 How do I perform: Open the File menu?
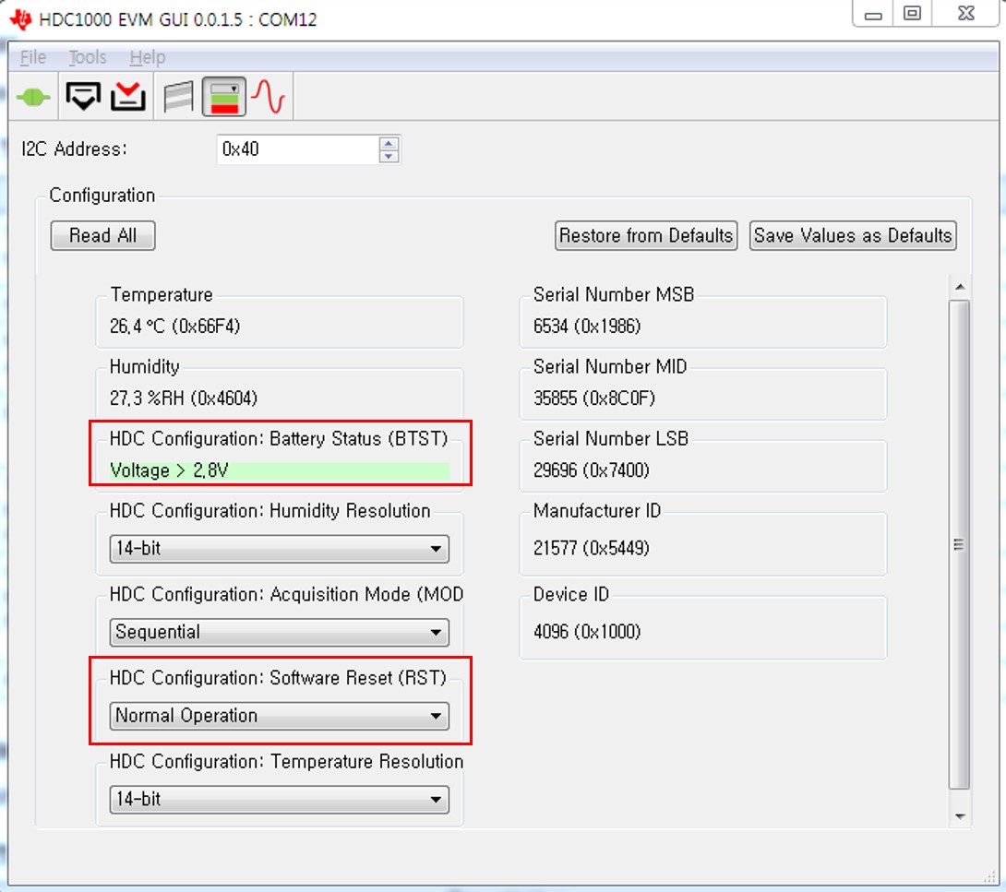click(x=32, y=57)
